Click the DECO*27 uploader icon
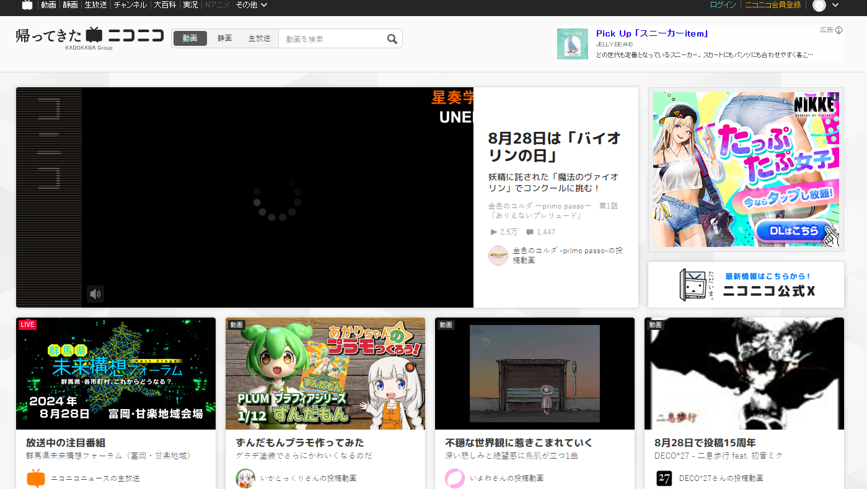The image size is (867, 489). pyautogui.click(x=664, y=478)
